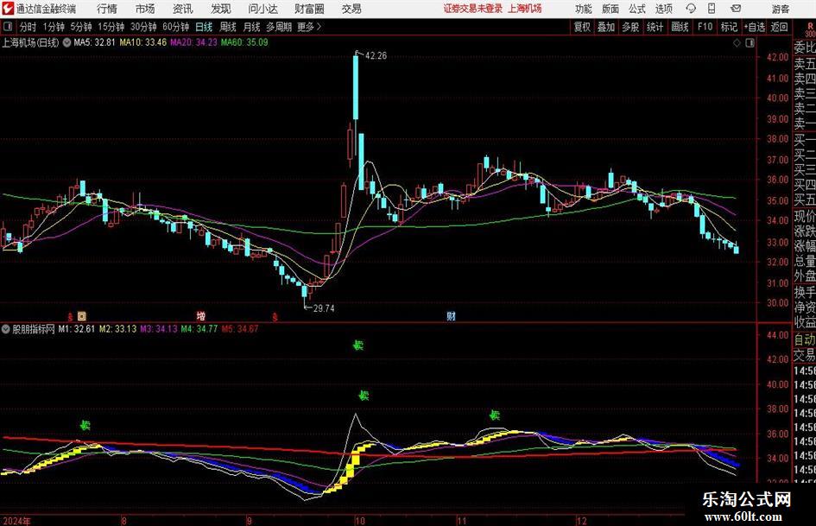This screenshot has height=526, width=816.
Task: Open the 功能 menu
Action: 584,9
